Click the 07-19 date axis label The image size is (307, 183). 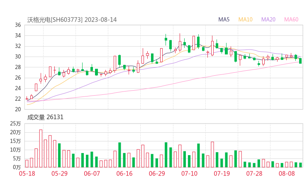click(222, 173)
